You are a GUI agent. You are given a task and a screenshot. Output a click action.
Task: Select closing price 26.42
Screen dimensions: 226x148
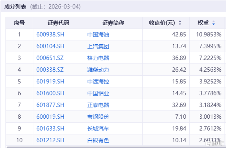coord(179,70)
